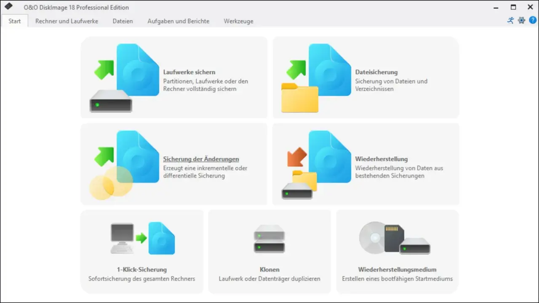
Task: Open the Dateien tab
Action: 123,21
